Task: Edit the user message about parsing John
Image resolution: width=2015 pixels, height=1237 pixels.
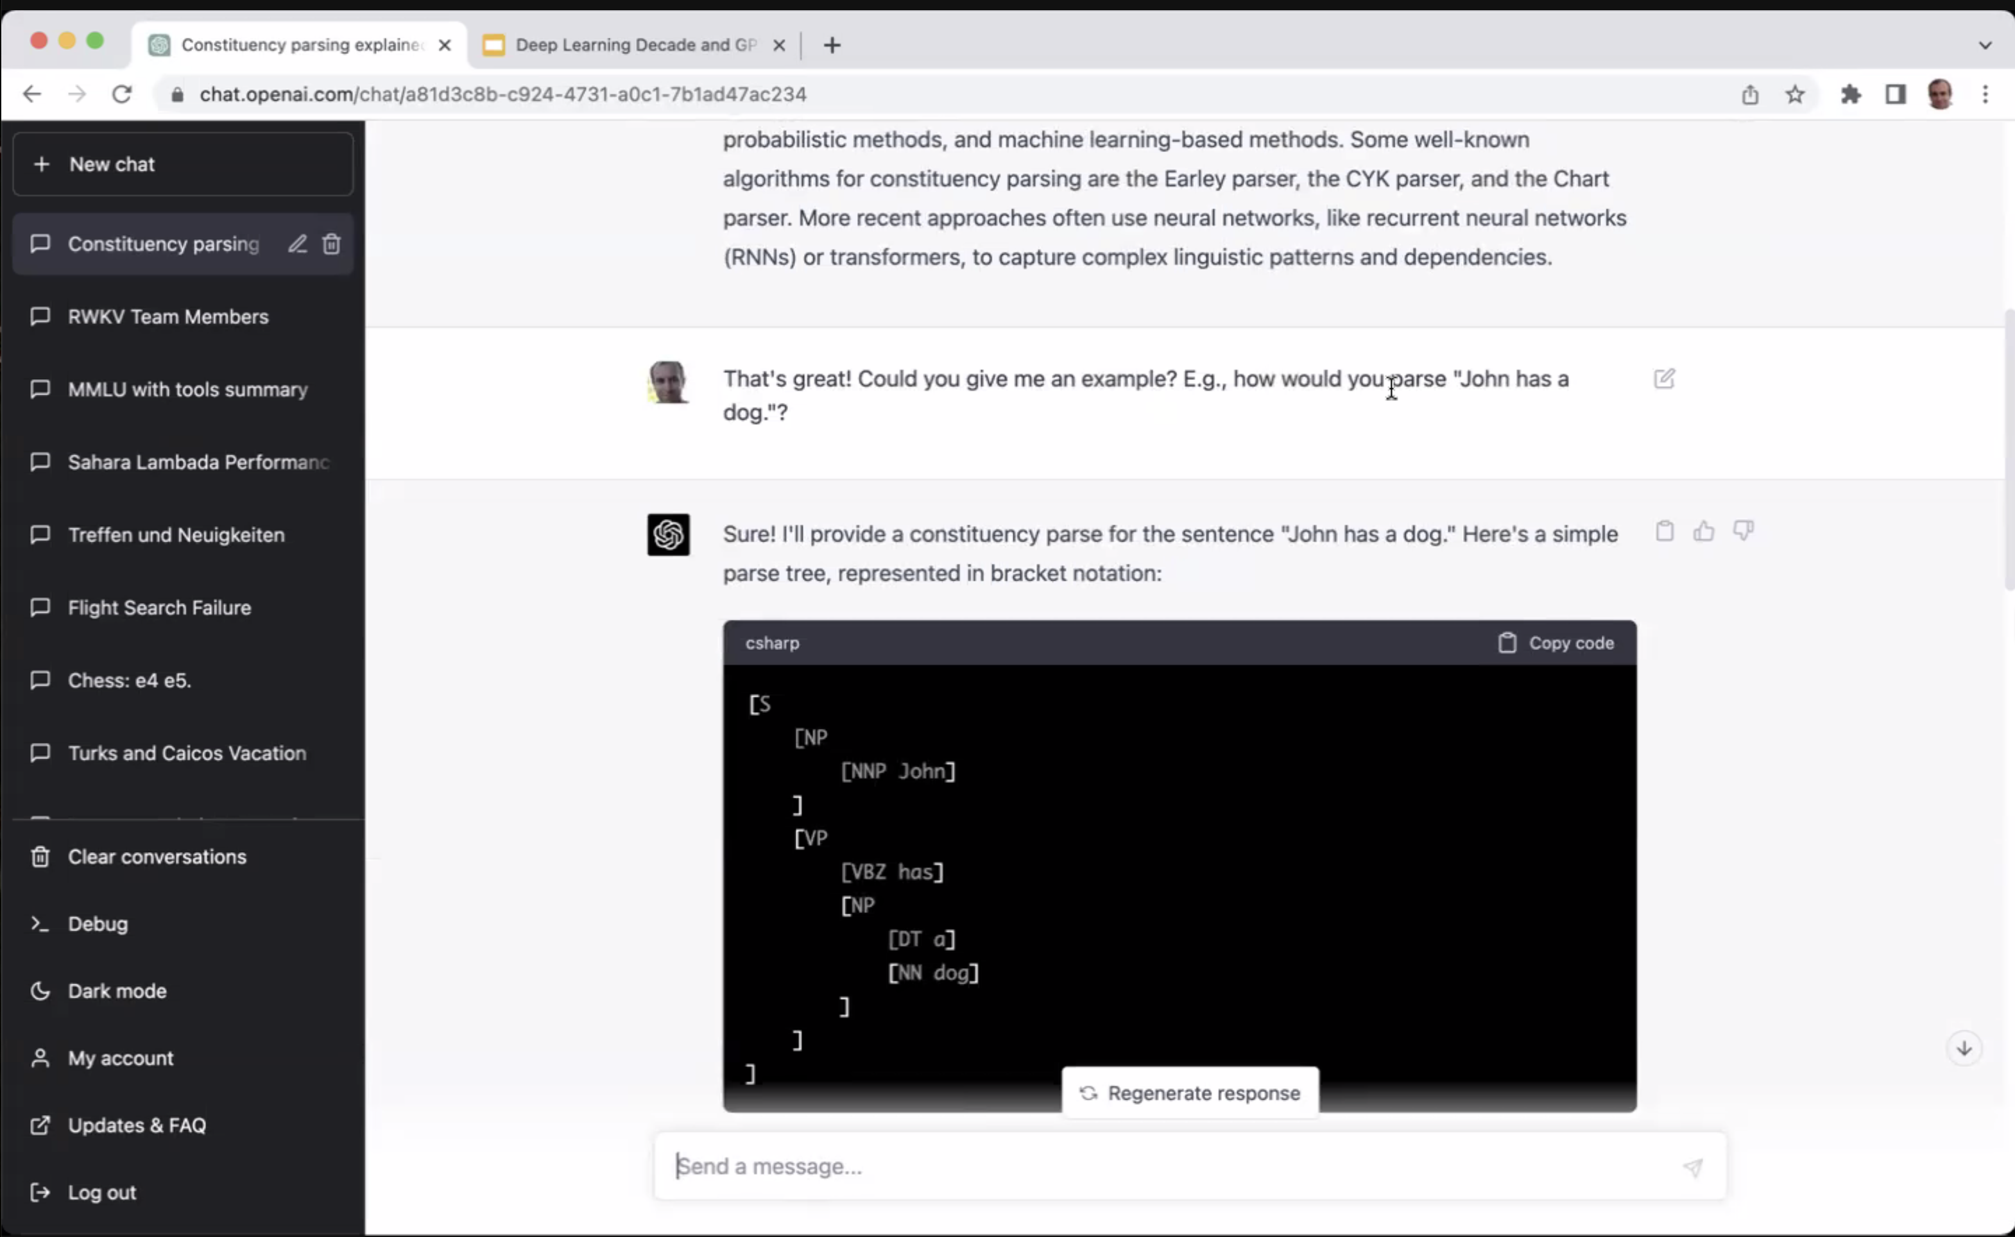Action: pyautogui.click(x=1664, y=379)
